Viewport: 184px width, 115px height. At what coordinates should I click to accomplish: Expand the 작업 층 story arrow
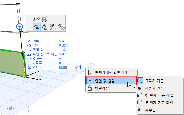point(72,50)
